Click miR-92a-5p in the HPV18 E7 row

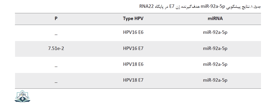(215, 80)
